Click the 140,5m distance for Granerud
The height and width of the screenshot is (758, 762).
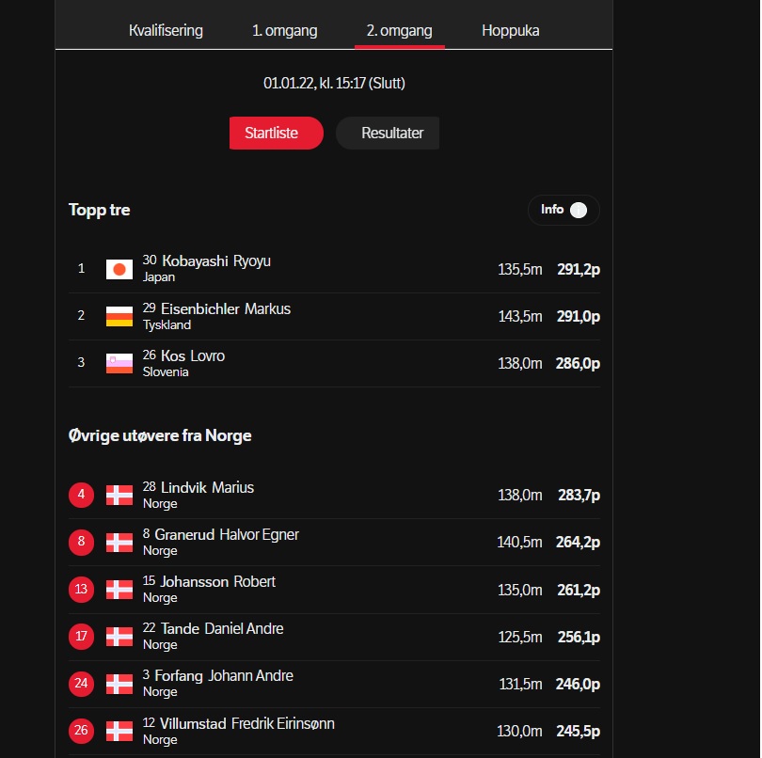[x=519, y=543]
